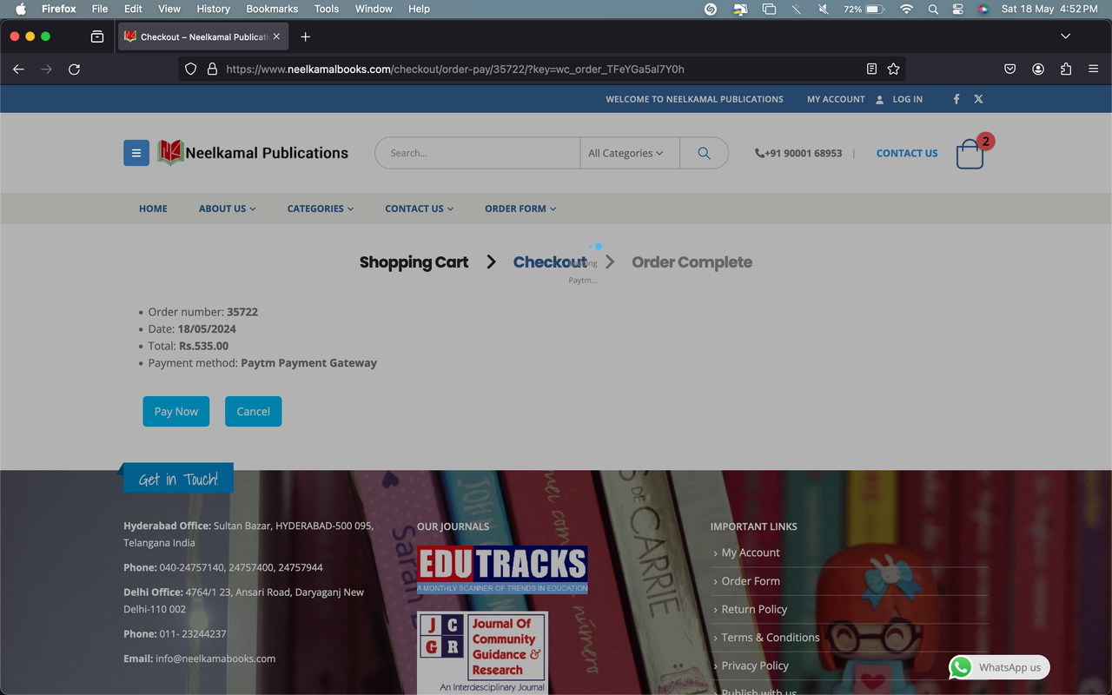1112x695 pixels.
Task: Open the History menu
Action: 213,9
